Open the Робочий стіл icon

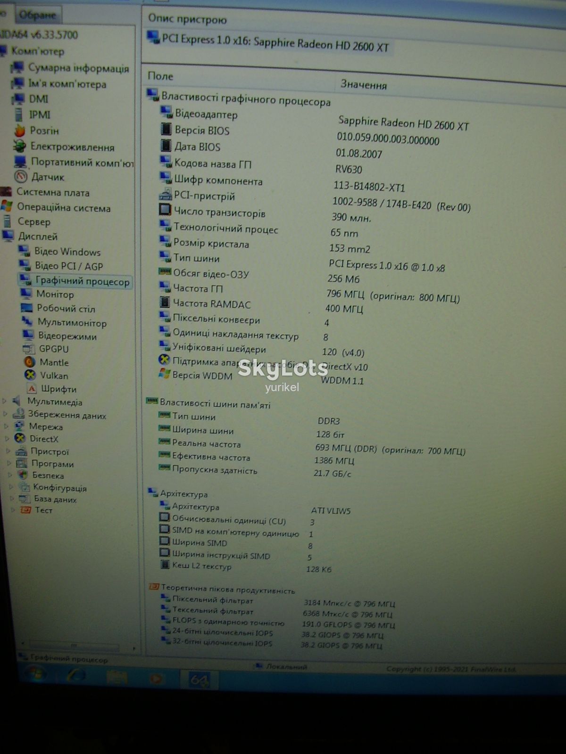coord(27,308)
